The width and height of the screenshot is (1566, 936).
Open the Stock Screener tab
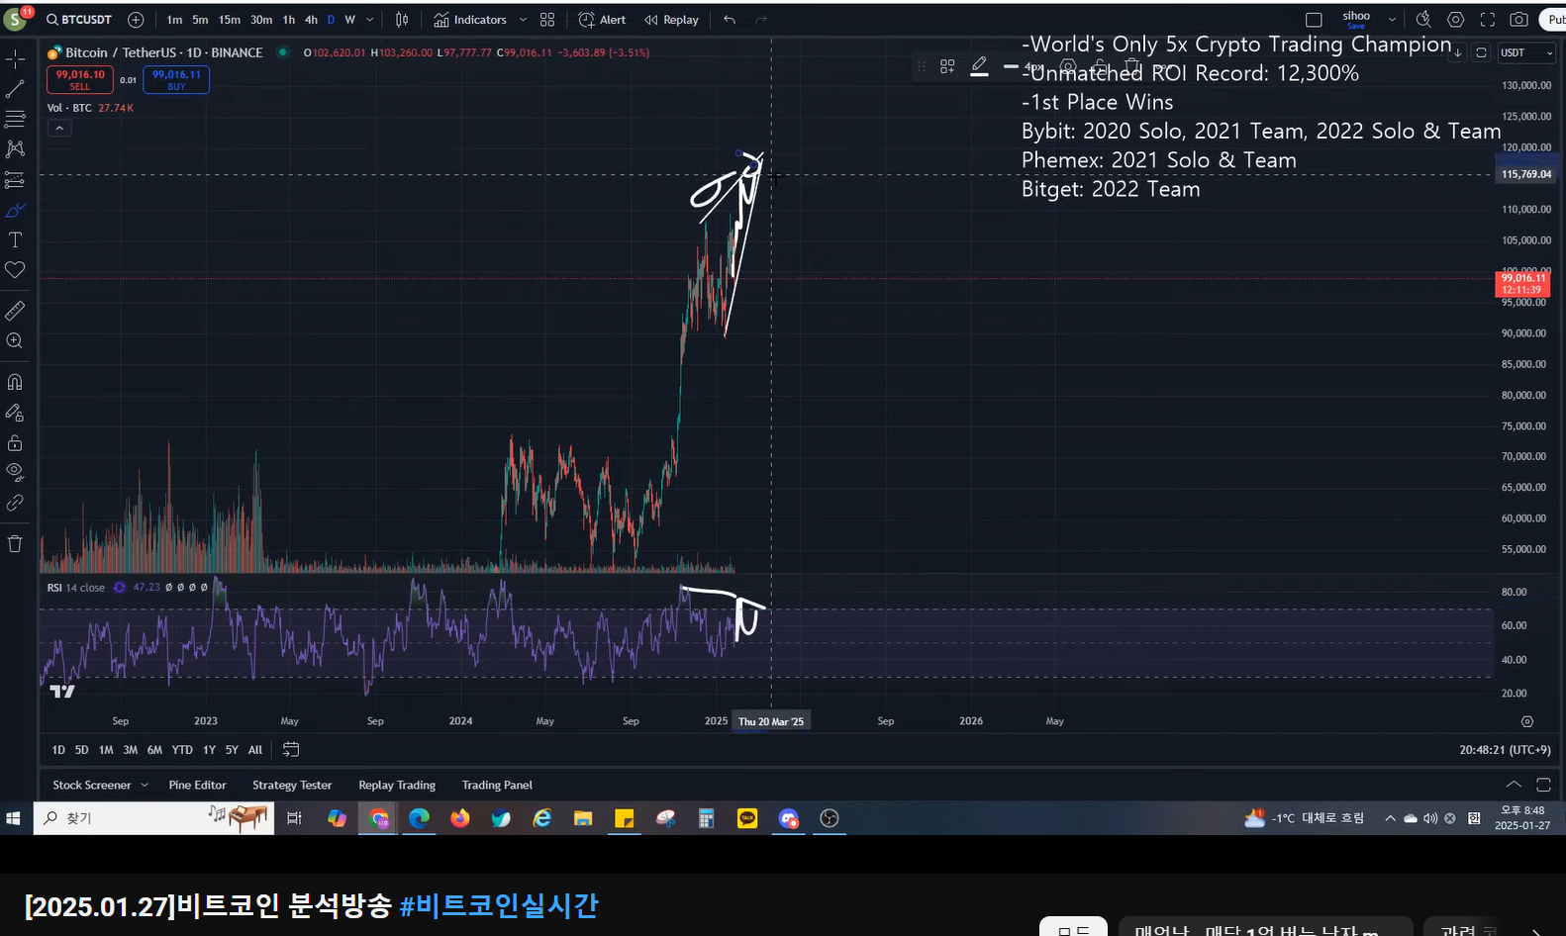pos(91,785)
